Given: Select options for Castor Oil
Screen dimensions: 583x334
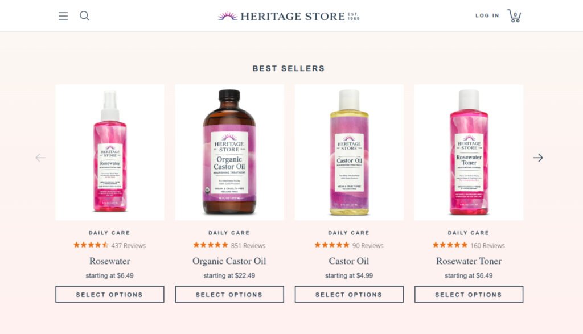Looking at the screenshot, I should [x=348, y=294].
